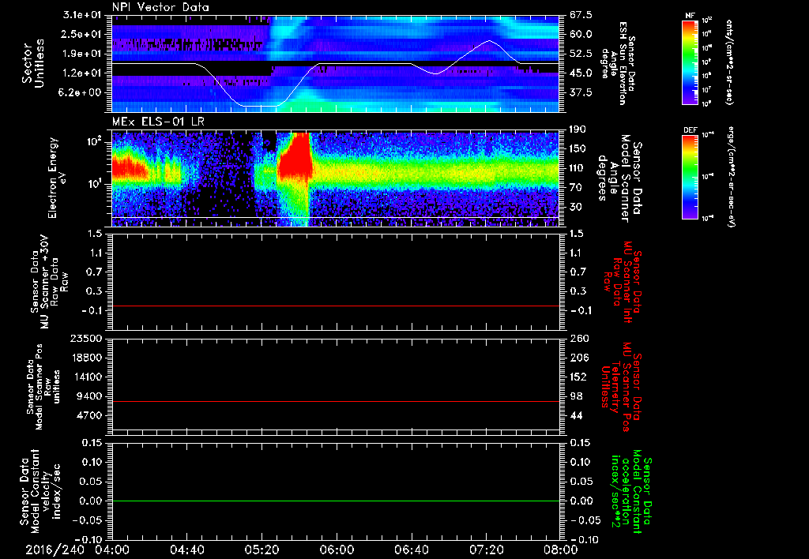The width and height of the screenshot is (809, 559).
Task: Click the "98" telemetry tick label
Action: click(576, 396)
